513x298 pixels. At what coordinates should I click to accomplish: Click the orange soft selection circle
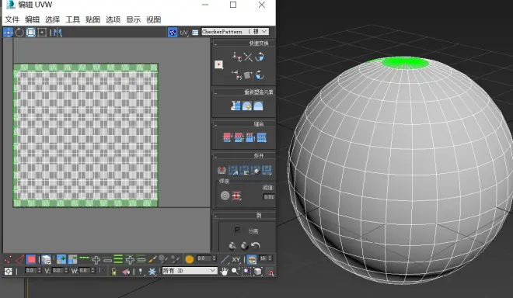tap(190, 259)
